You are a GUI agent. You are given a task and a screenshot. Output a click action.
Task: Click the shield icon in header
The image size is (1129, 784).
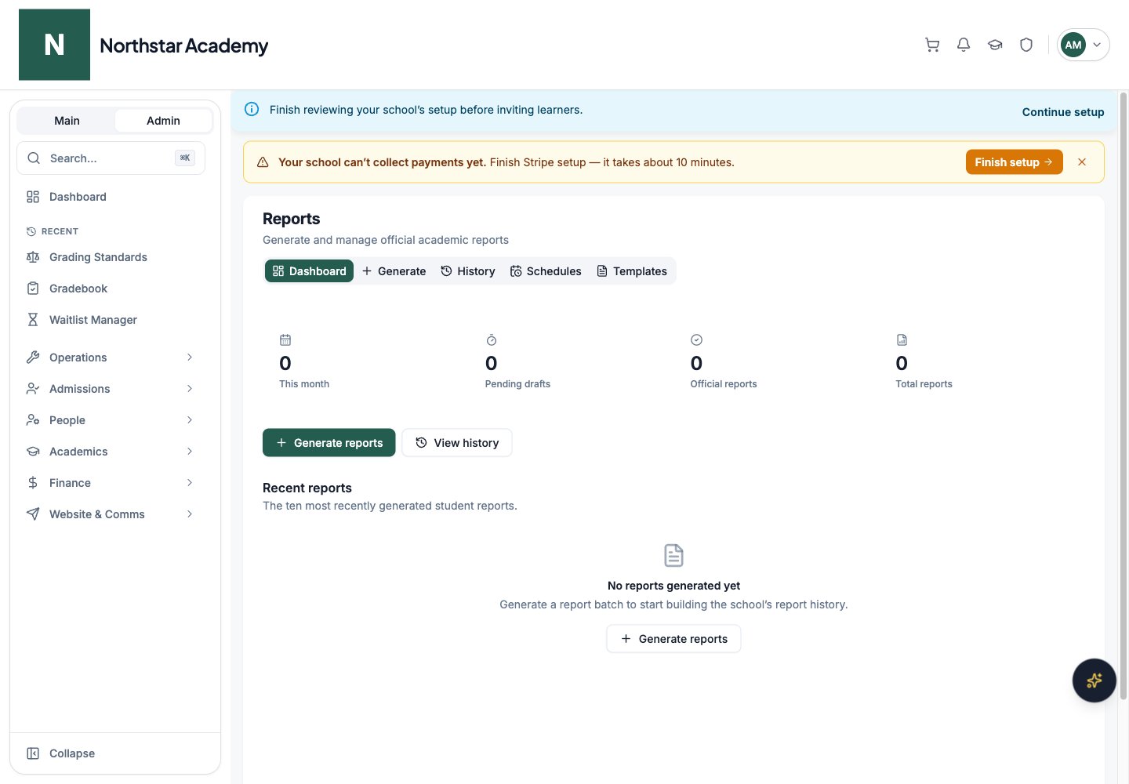point(1026,45)
